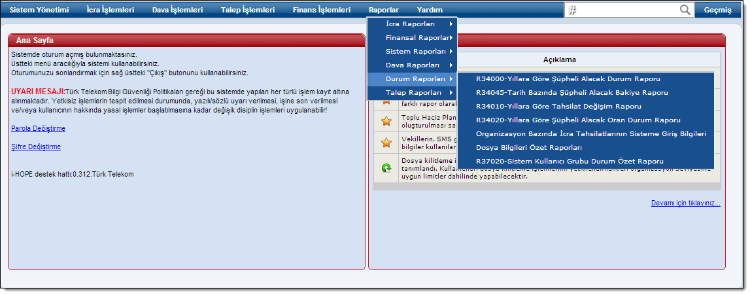Screen dimensions: 750x295
Task: Open the Talep İşlemleri menu
Action: point(248,10)
